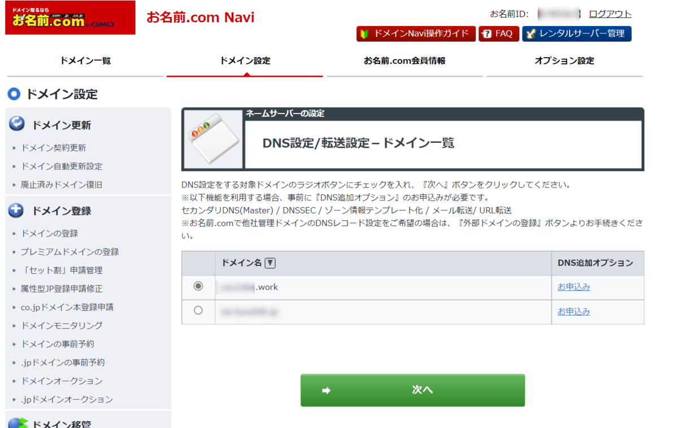Image resolution: width=678 pixels, height=428 pixels.
Task: Click the DNS追加オプション column header
Action: [x=596, y=263]
